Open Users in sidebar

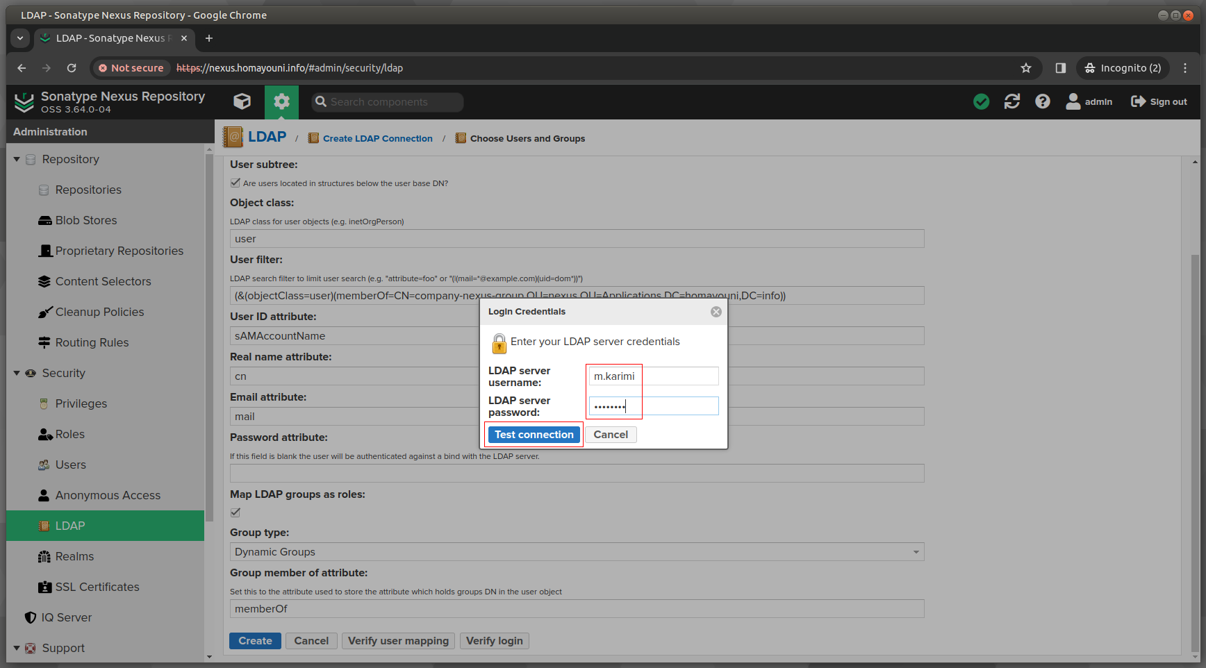(x=71, y=465)
